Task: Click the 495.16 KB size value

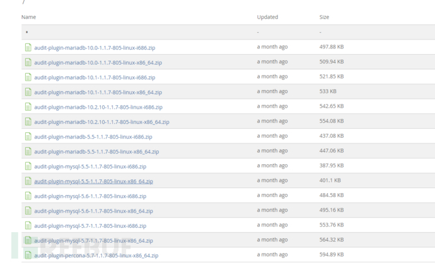Action: click(332, 210)
